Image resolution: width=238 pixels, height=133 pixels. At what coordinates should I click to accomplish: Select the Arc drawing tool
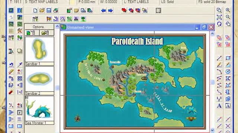point(219,71)
